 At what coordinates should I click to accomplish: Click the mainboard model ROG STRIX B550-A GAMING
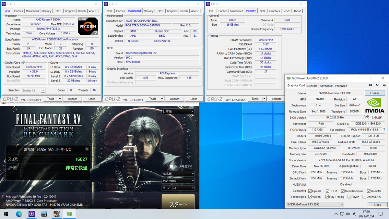(x=148, y=25)
